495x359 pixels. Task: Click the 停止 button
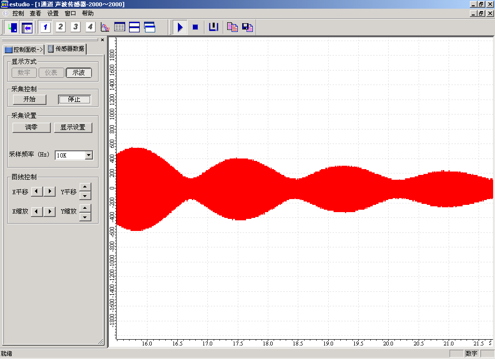pyautogui.click(x=74, y=100)
